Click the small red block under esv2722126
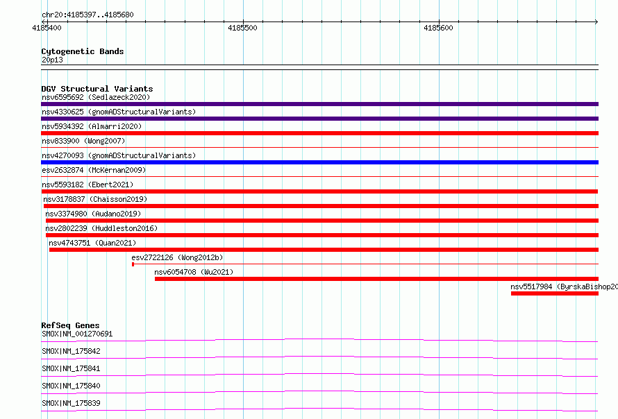This screenshot has width=618, height=419. tap(133, 264)
